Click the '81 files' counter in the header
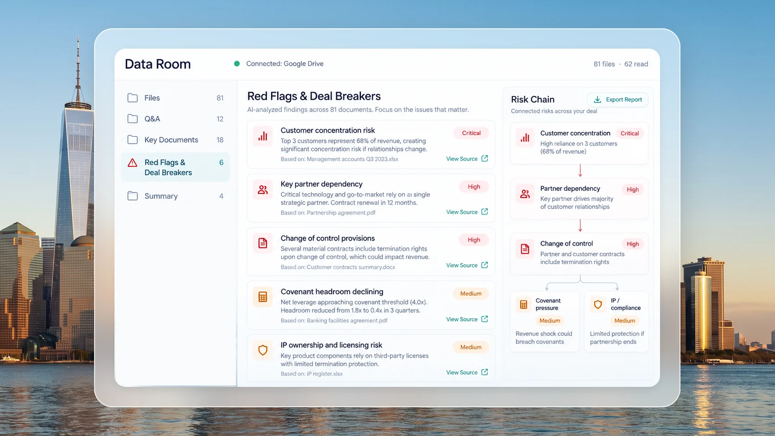Screen dimensions: 775x436 (x=604, y=64)
